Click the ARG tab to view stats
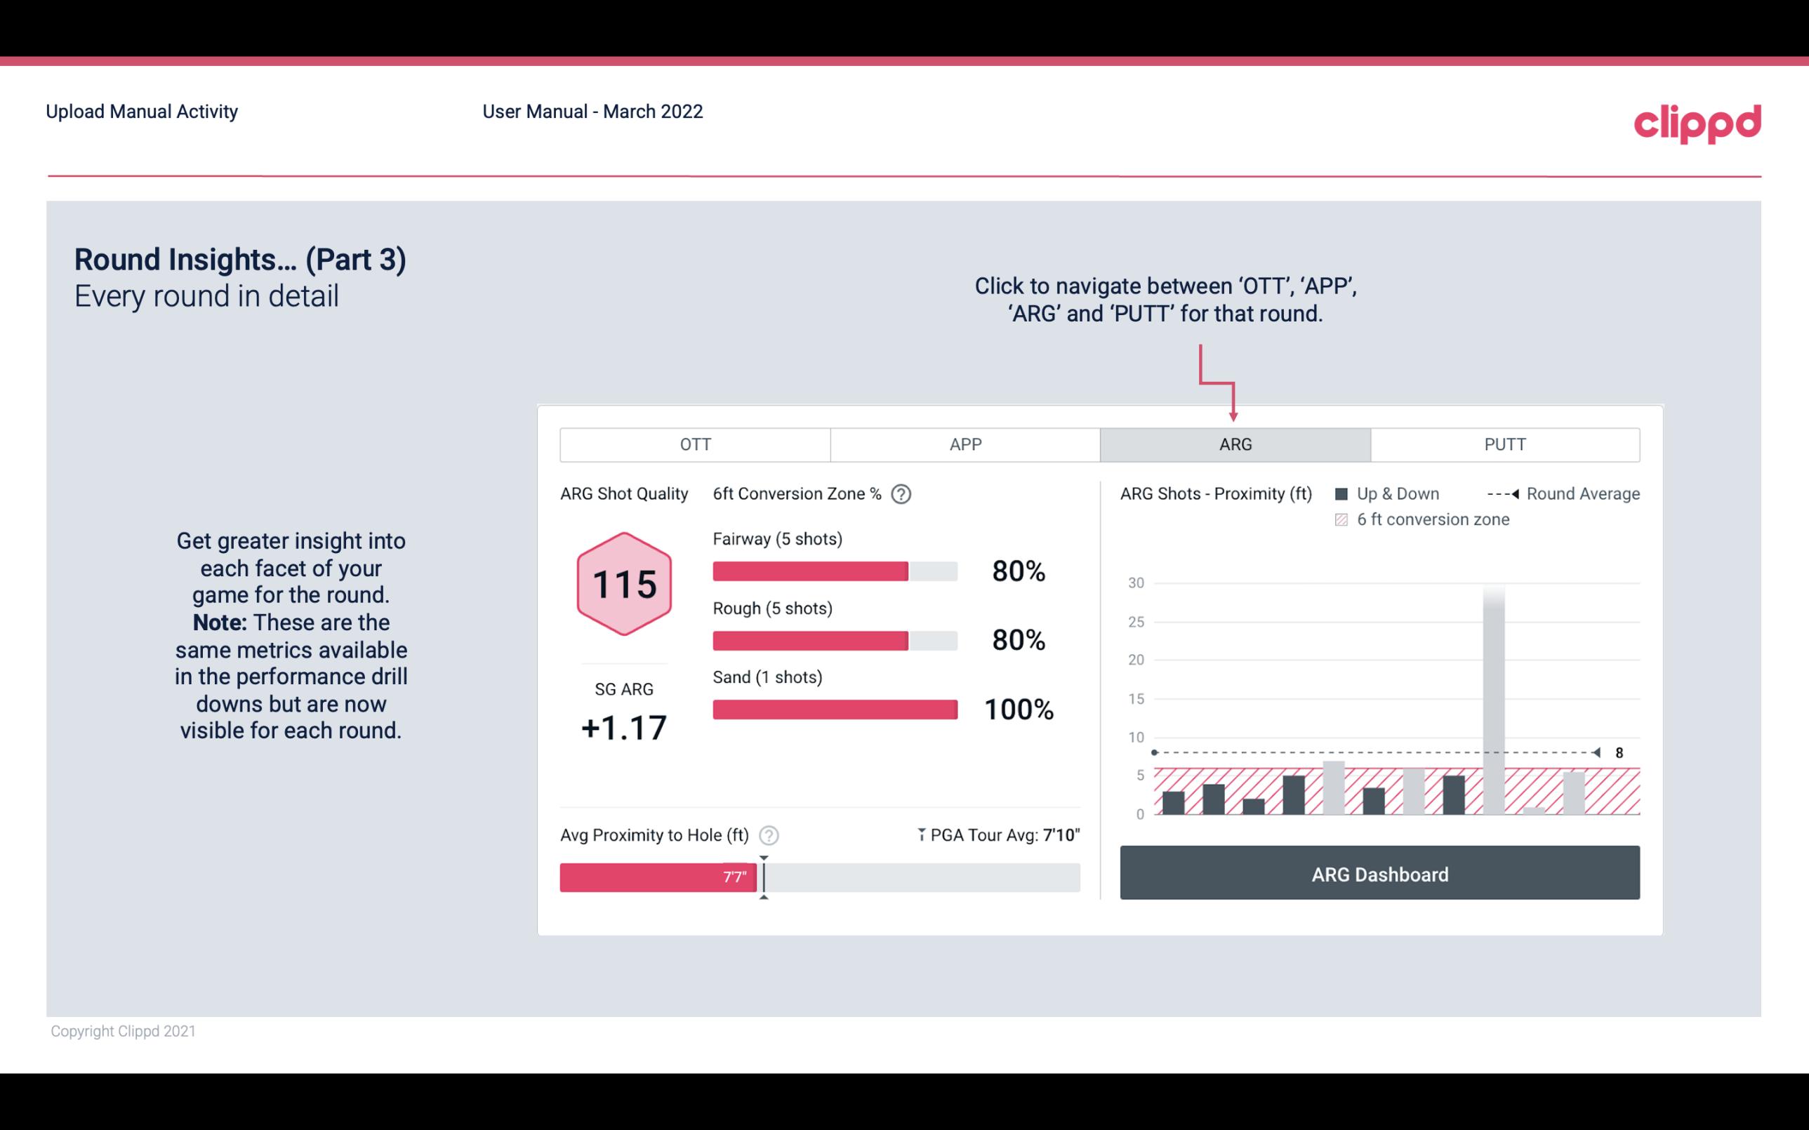This screenshot has height=1130, width=1809. pyautogui.click(x=1233, y=445)
